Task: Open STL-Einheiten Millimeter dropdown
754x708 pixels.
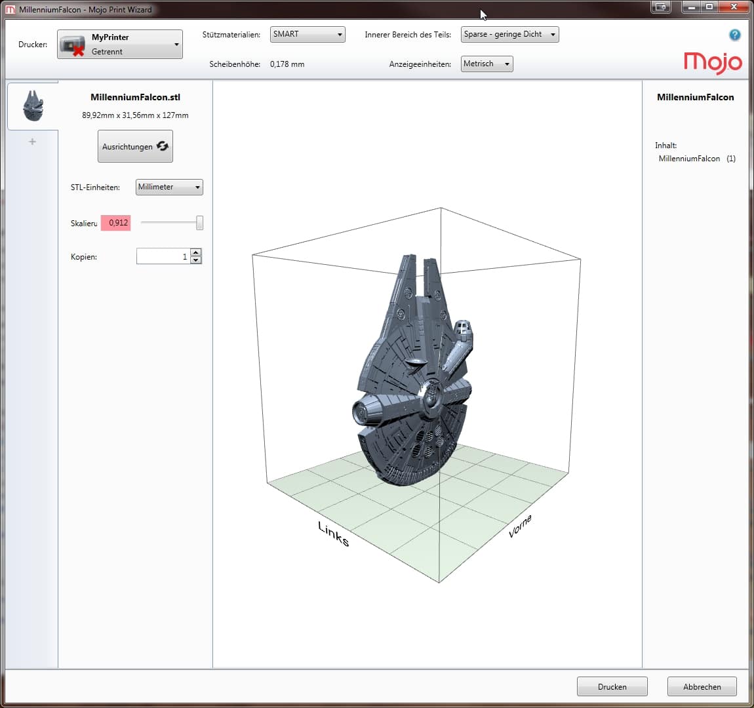Action: point(169,187)
